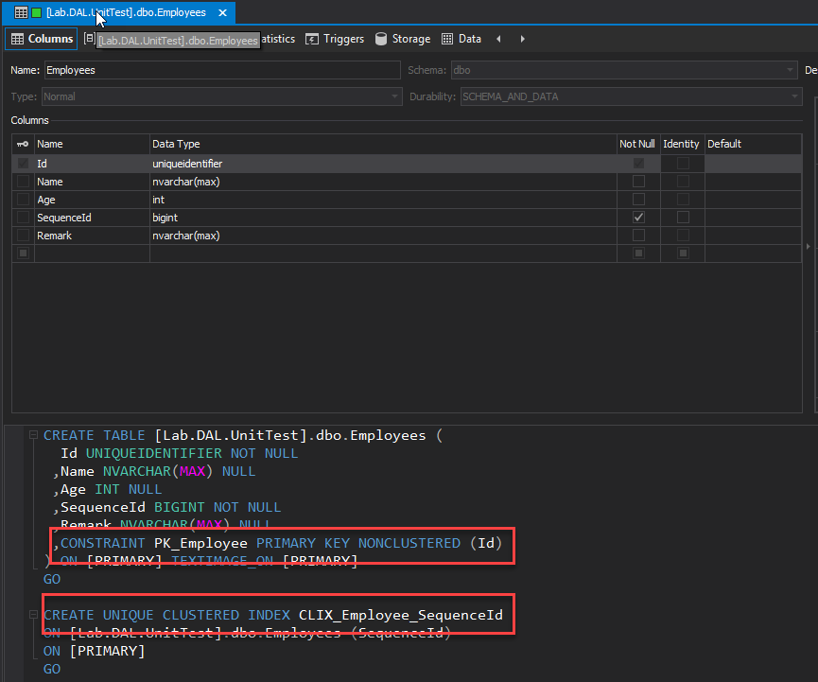
Task: Click CLIX_Employee_SequenceId in the SQL script
Action: [401, 615]
